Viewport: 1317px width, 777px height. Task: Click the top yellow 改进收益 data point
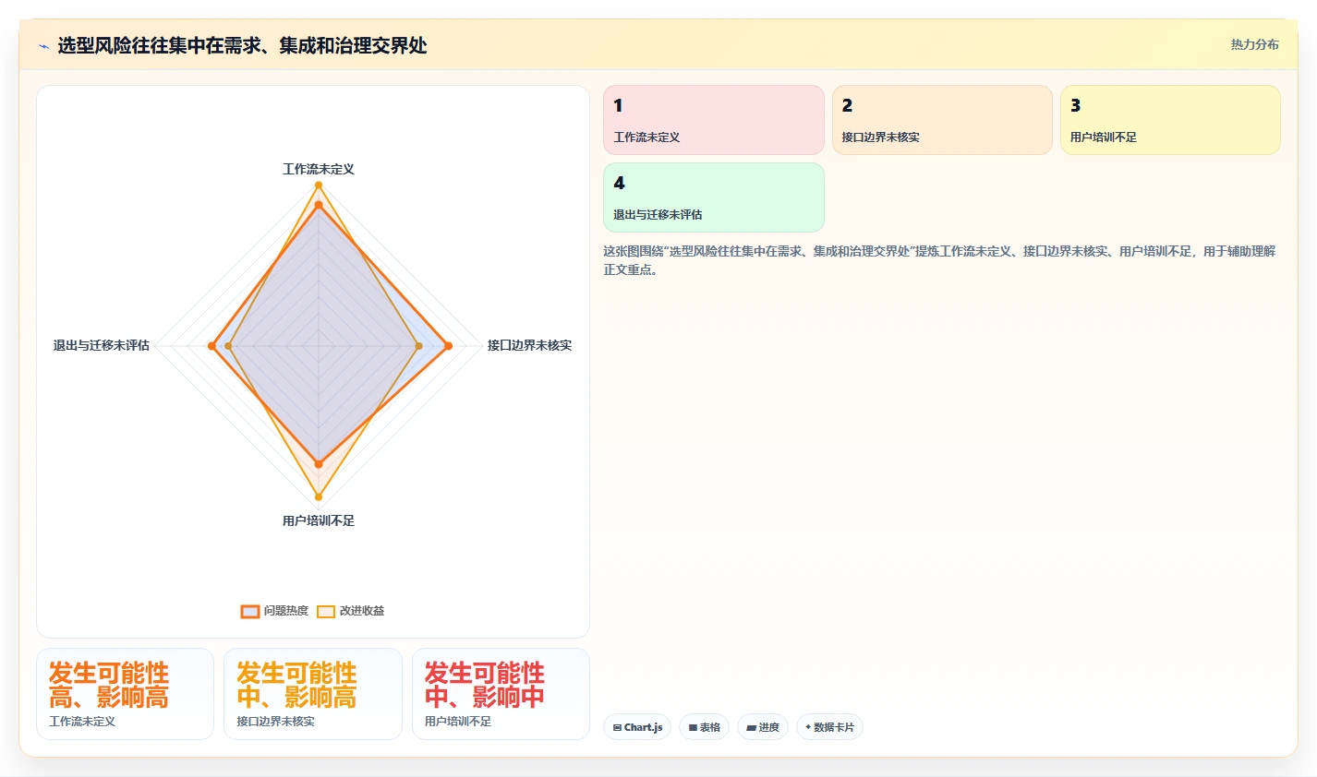pos(319,185)
